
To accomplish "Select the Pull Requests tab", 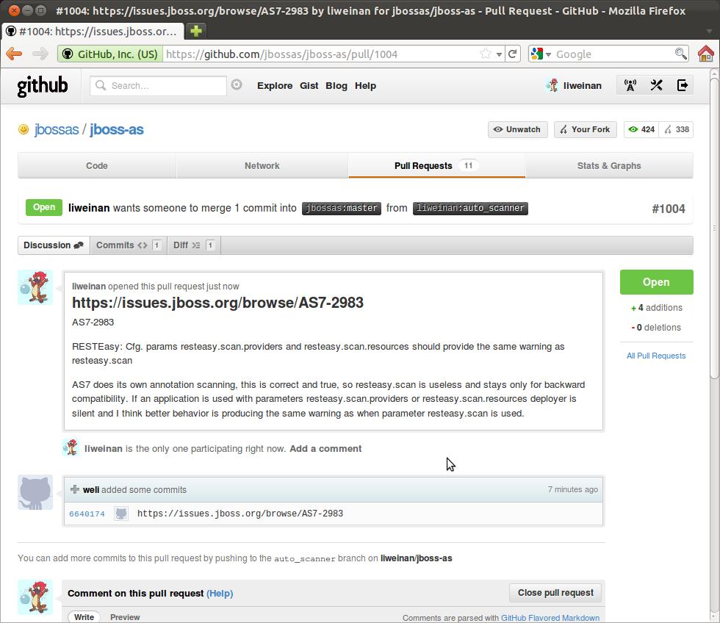I will (436, 166).
